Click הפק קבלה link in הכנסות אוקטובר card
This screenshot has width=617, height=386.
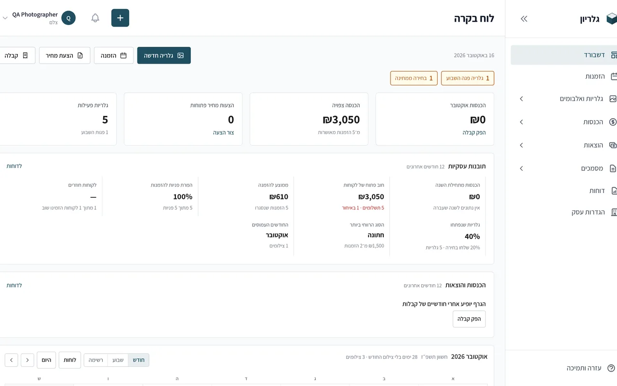474,132
